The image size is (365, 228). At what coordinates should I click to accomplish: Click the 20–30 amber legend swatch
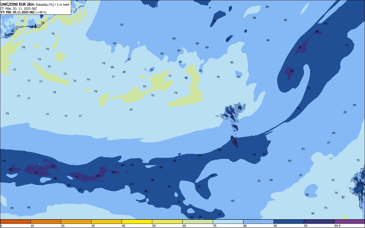click(x=76, y=222)
